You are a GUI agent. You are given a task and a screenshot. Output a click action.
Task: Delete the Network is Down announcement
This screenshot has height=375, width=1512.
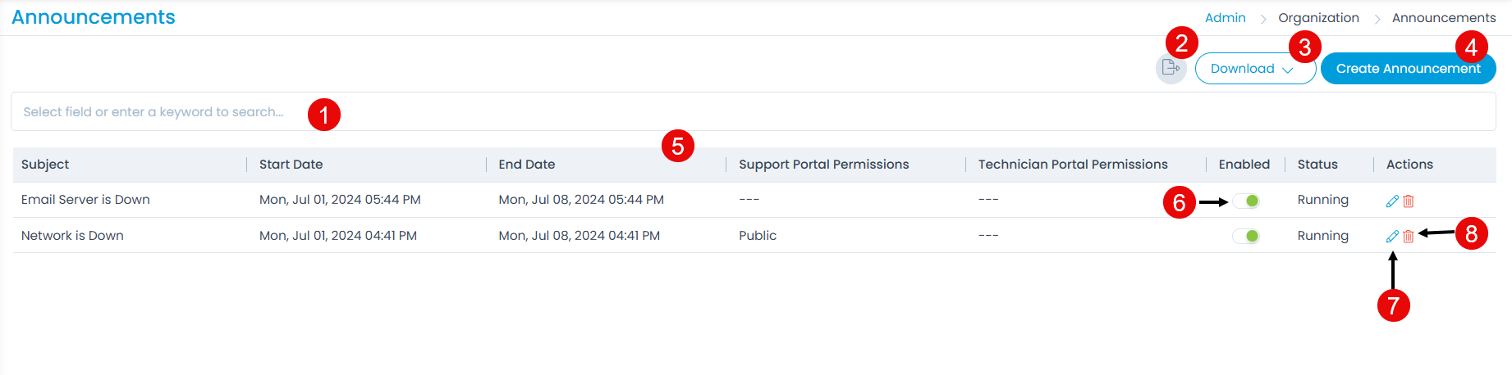point(1409,236)
